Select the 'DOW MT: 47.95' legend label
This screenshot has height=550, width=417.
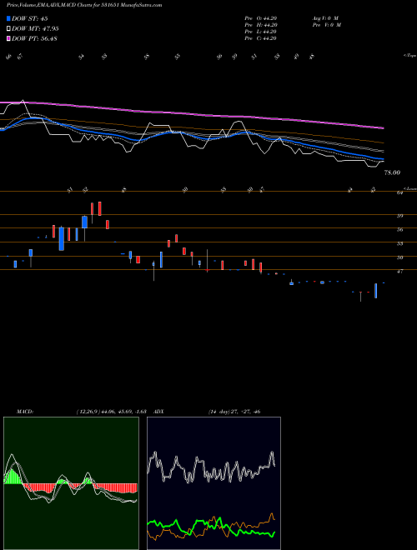pyautogui.click(x=35, y=28)
